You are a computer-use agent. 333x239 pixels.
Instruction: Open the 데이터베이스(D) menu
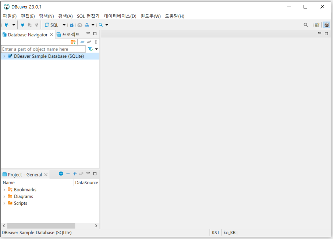[120, 16]
